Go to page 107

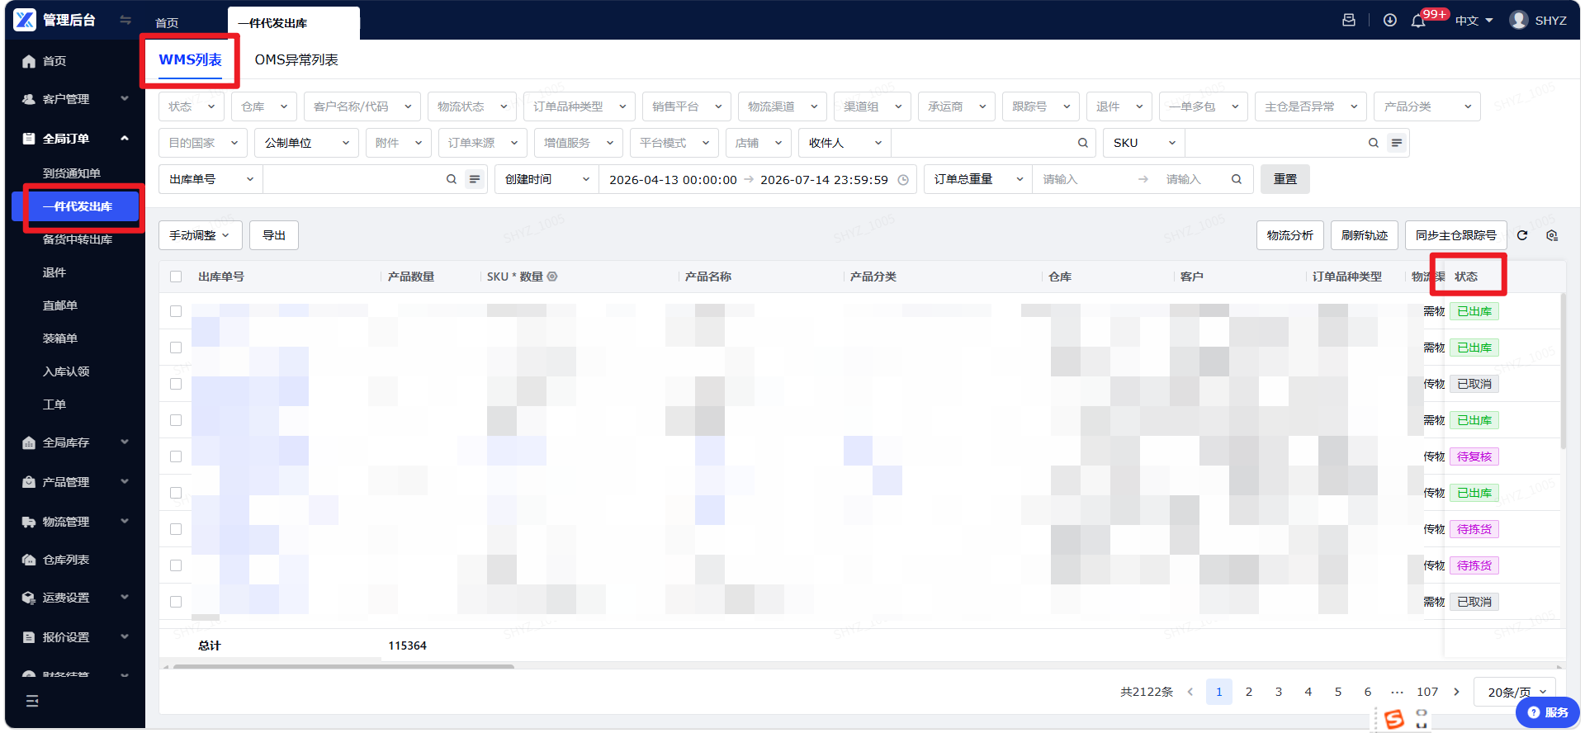pos(1427,692)
